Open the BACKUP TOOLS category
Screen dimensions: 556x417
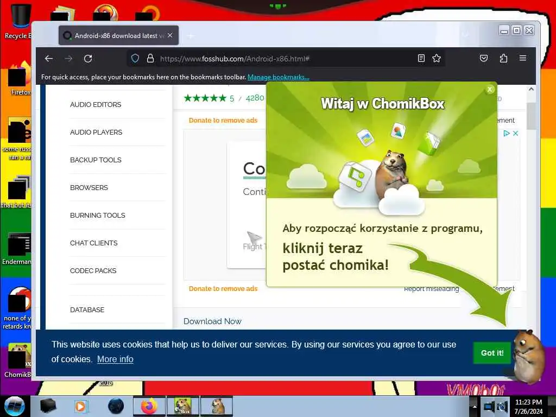(x=96, y=160)
